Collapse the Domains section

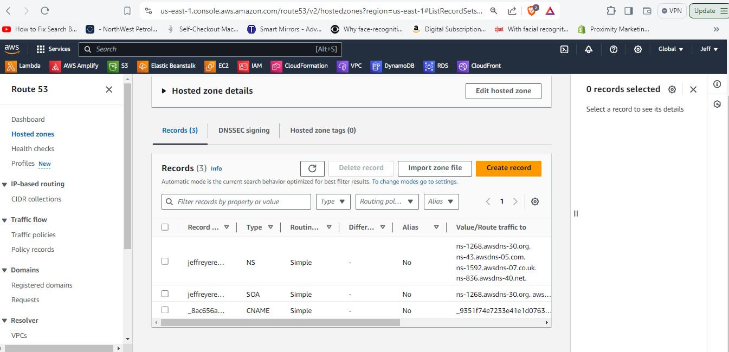5,270
